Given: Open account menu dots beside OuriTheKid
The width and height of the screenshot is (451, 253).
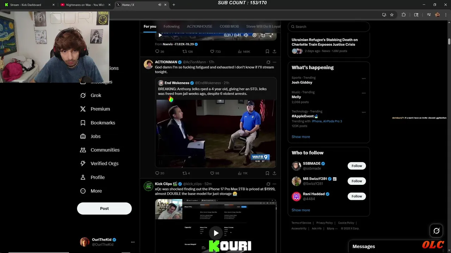Looking at the screenshot, I should pos(132,242).
